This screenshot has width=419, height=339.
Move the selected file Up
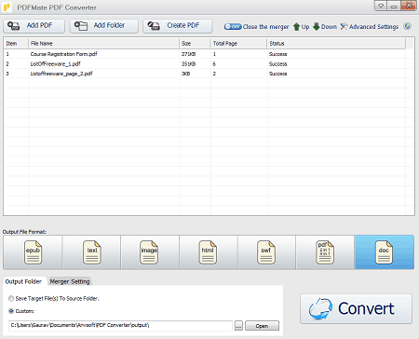302,27
